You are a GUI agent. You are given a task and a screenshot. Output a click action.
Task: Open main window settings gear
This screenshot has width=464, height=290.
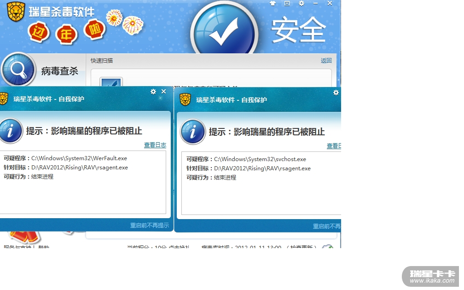tap(301, 3)
